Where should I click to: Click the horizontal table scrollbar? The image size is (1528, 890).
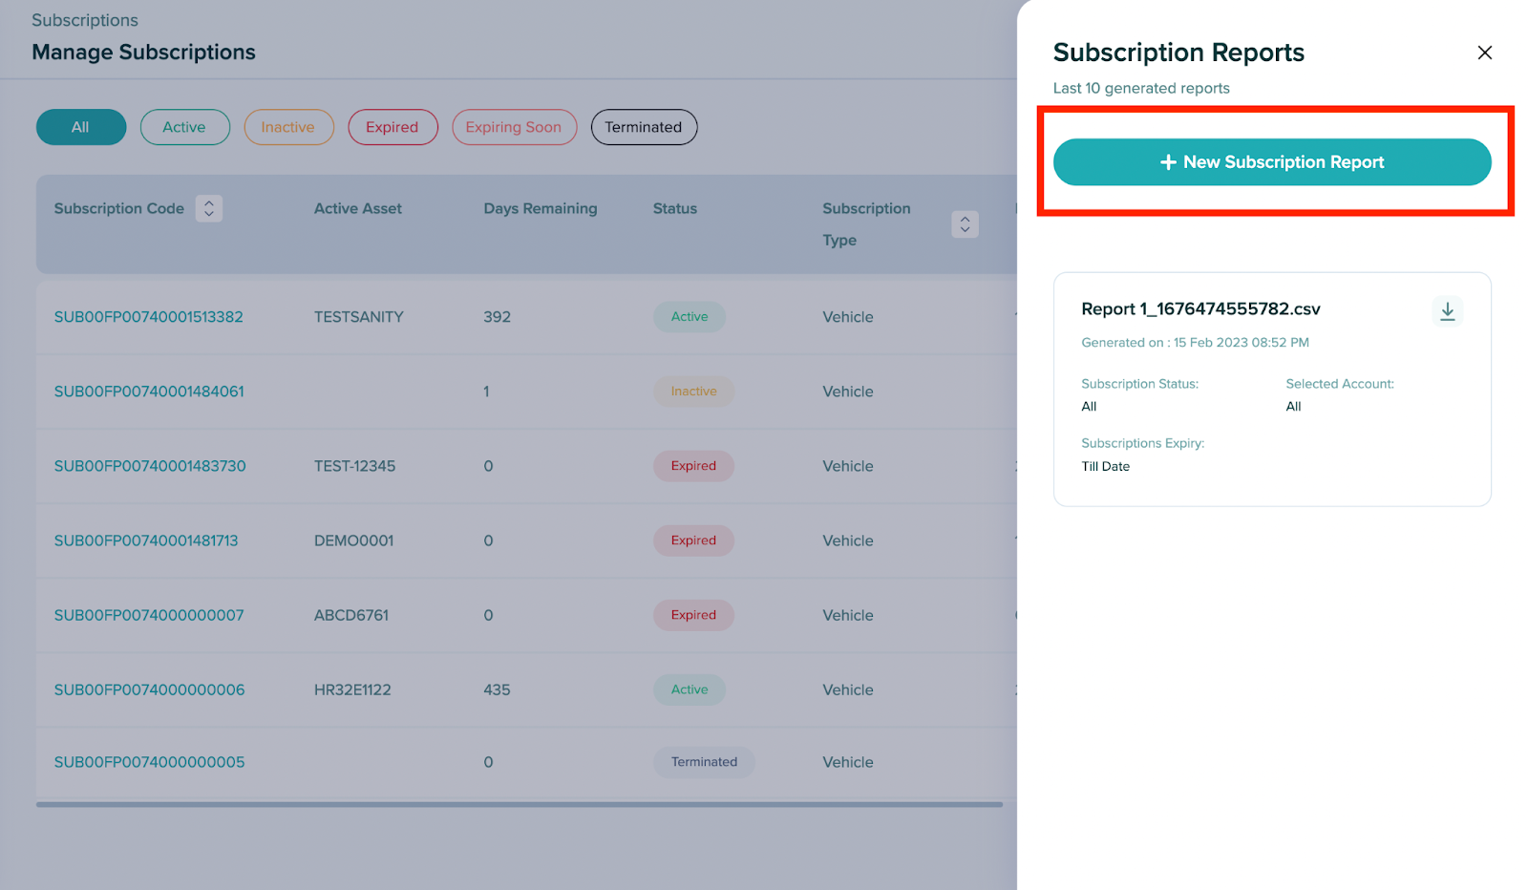[520, 805]
